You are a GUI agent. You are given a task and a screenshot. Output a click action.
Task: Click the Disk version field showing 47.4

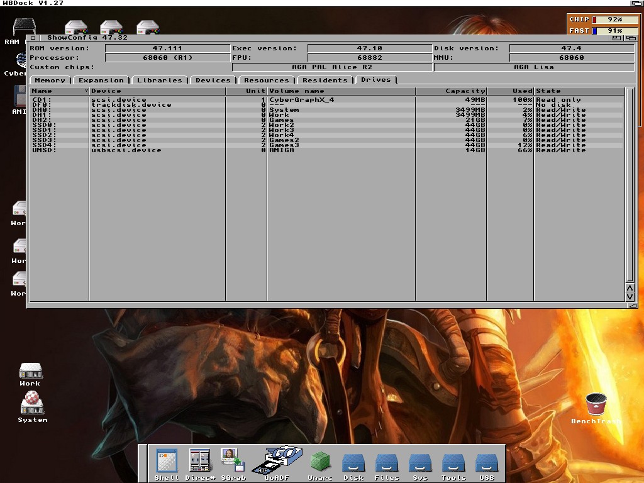[x=572, y=48]
